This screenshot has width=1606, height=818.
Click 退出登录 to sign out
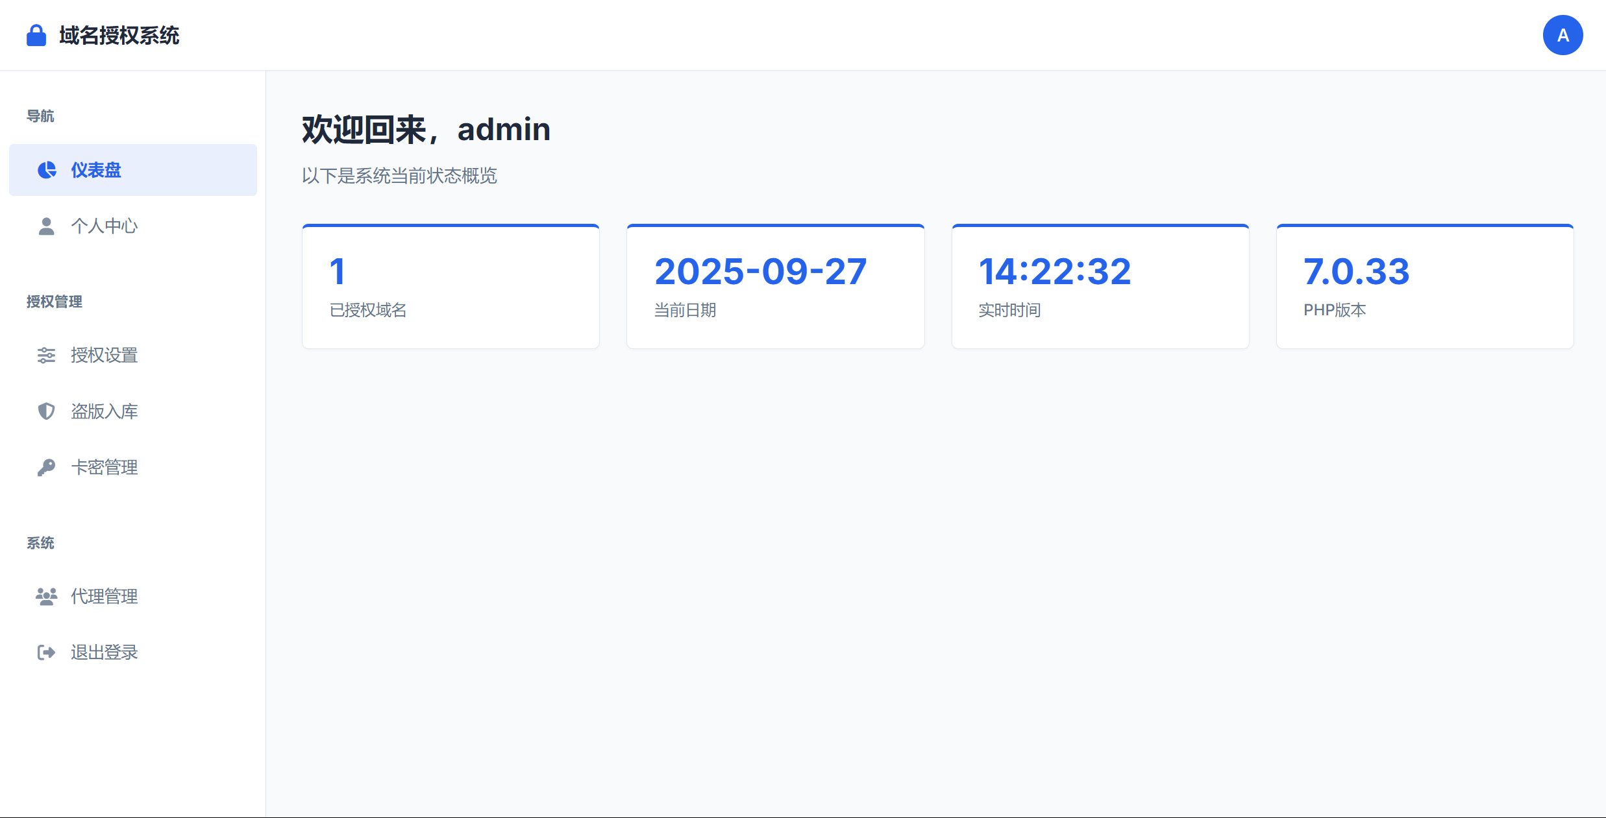[x=104, y=653]
